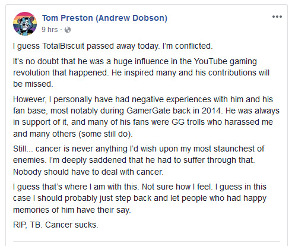This screenshot has width=292, height=246.
Task: Click the 'I guess TotalBiscuit passed away' paragraph
Action: [113, 46]
